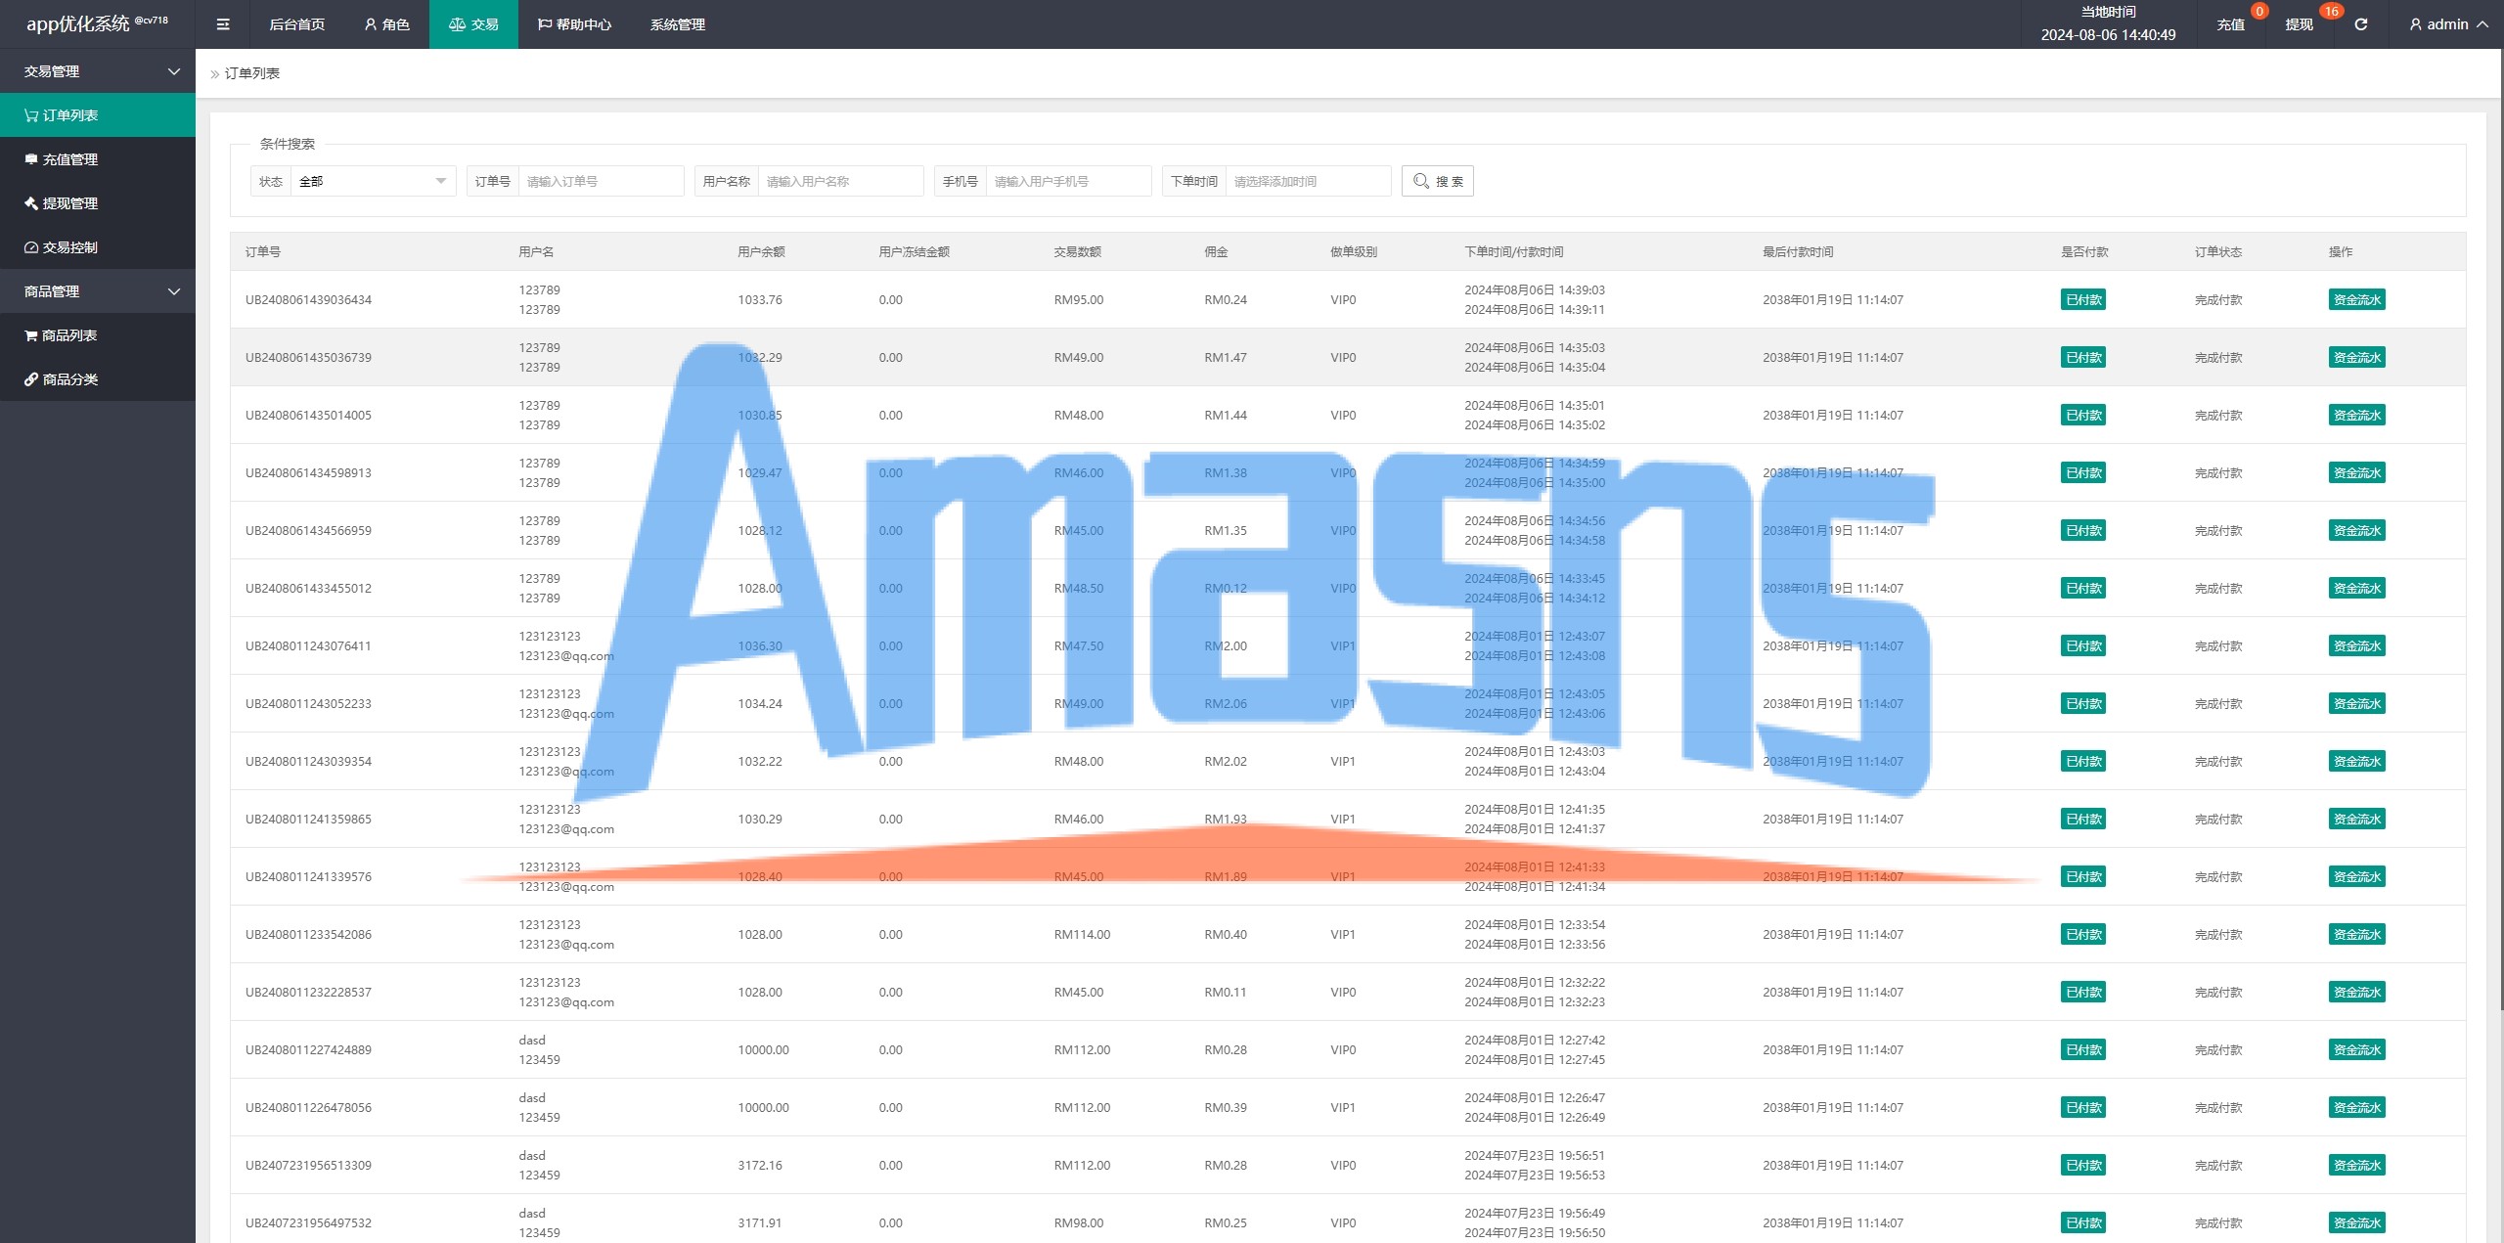The width and height of the screenshot is (2504, 1243).
Task: Open 充值管理 in sidebar
Action: (98, 159)
